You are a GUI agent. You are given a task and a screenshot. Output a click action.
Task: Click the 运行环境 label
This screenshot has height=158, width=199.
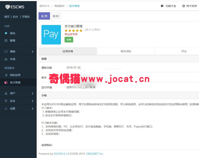47,87
